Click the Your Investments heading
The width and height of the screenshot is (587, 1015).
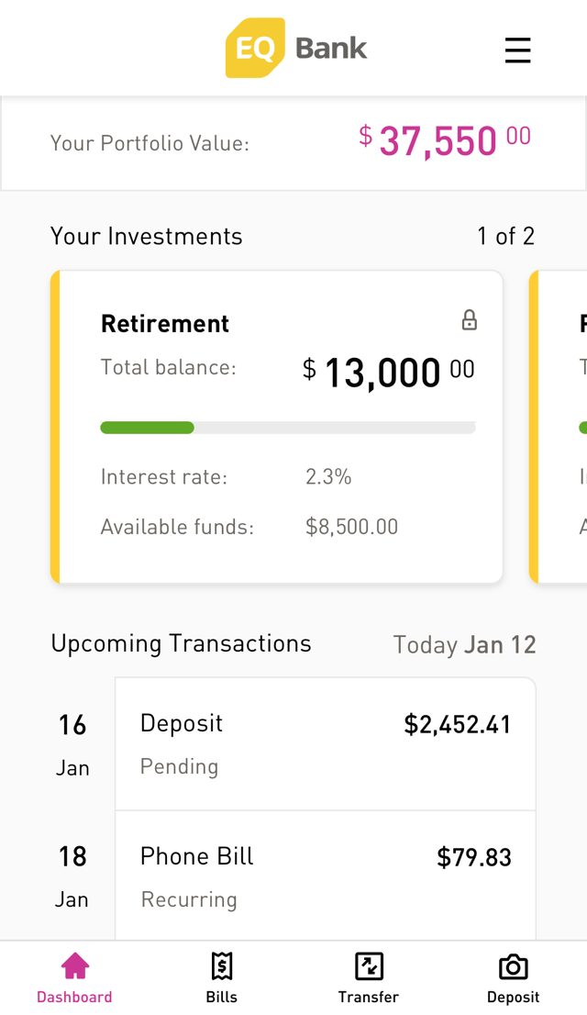[x=147, y=237]
